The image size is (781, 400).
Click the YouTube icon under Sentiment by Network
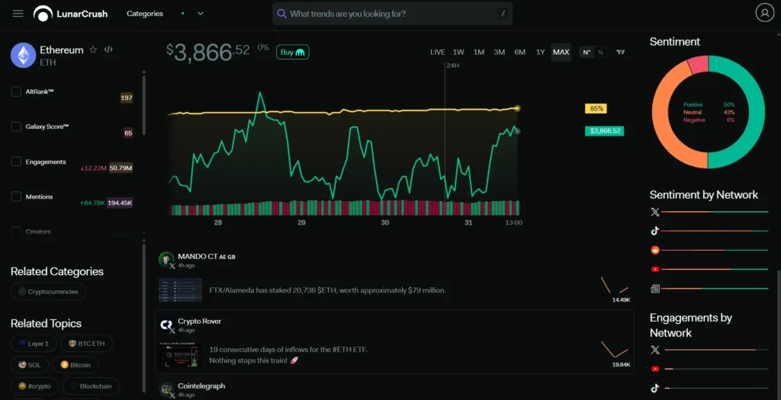(655, 269)
